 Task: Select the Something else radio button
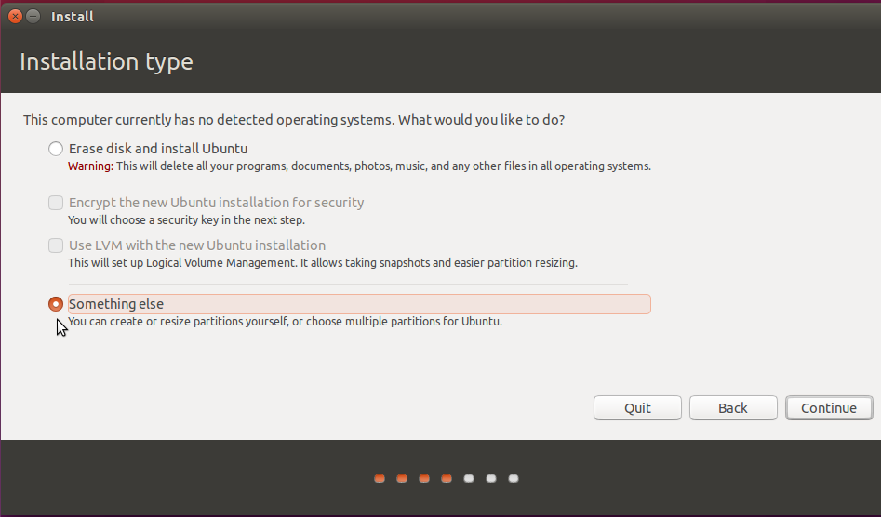pos(56,304)
